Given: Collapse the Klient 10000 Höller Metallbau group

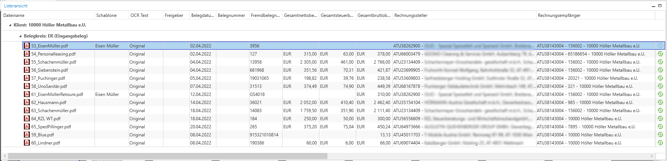Looking at the screenshot, I should click(x=10, y=25).
